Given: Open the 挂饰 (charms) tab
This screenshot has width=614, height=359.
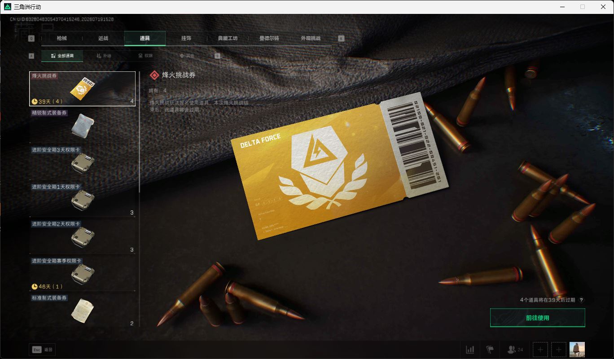Looking at the screenshot, I should (x=186, y=39).
